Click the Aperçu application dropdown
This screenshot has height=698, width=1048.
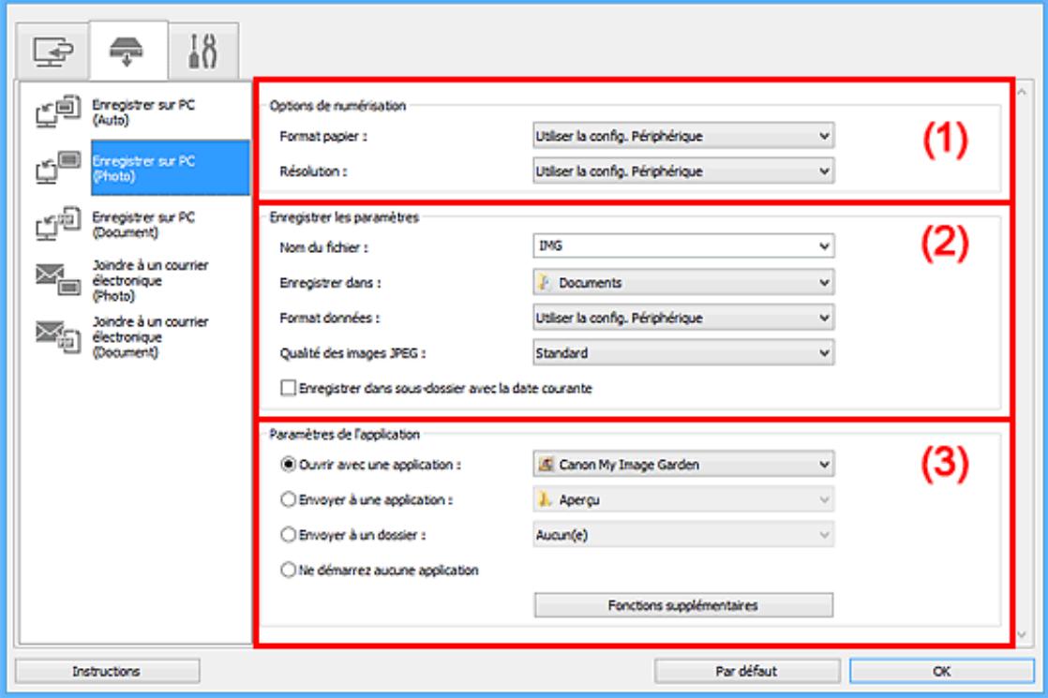(x=683, y=499)
